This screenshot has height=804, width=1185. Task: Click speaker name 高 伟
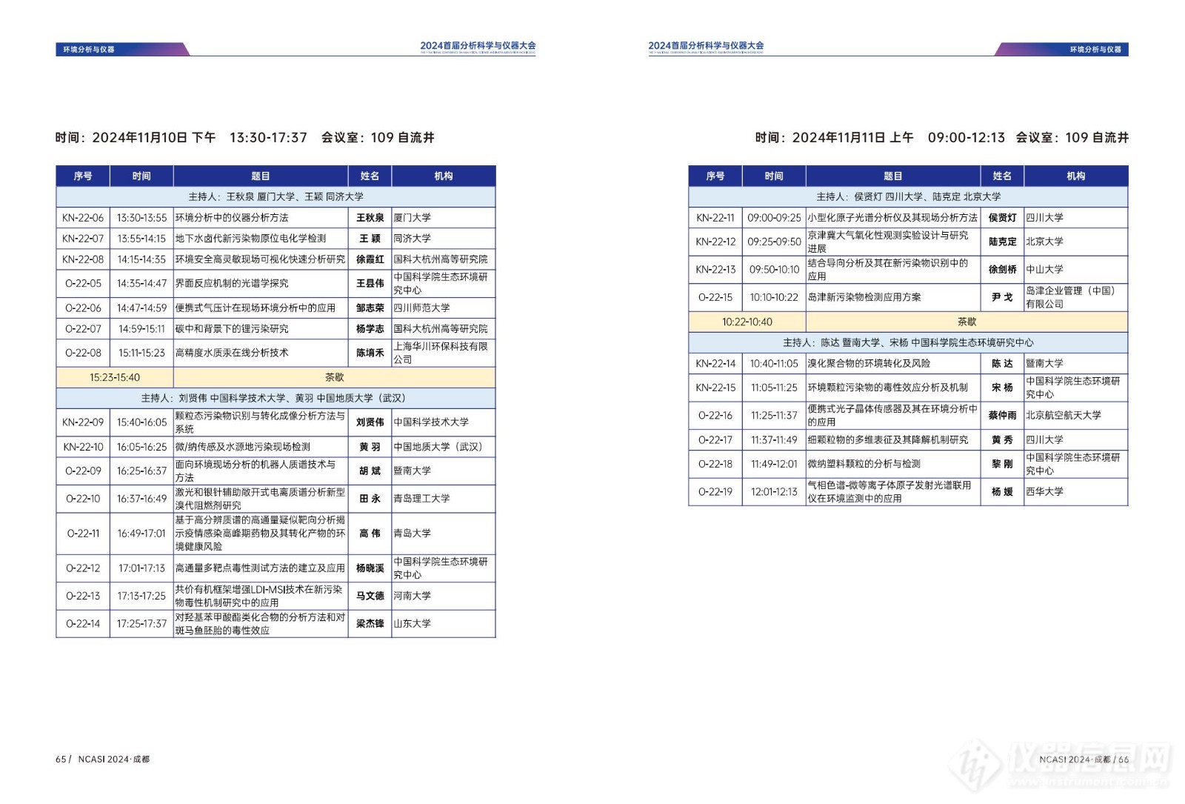pos(370,534)
